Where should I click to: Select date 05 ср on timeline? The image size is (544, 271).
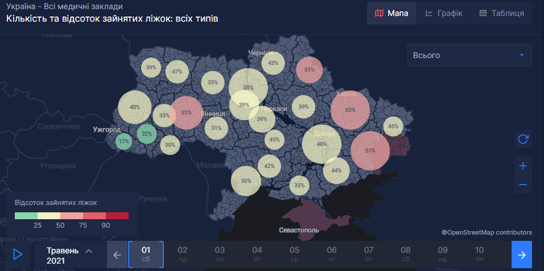[295, 254]
